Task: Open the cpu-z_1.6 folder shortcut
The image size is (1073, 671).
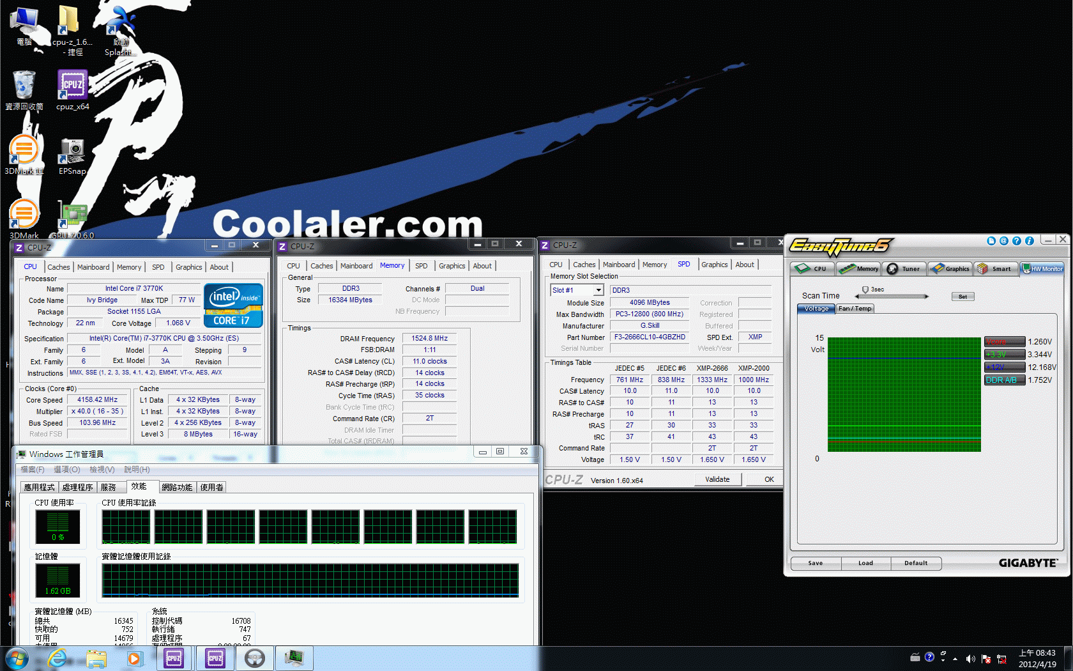Action: (72, 30)
